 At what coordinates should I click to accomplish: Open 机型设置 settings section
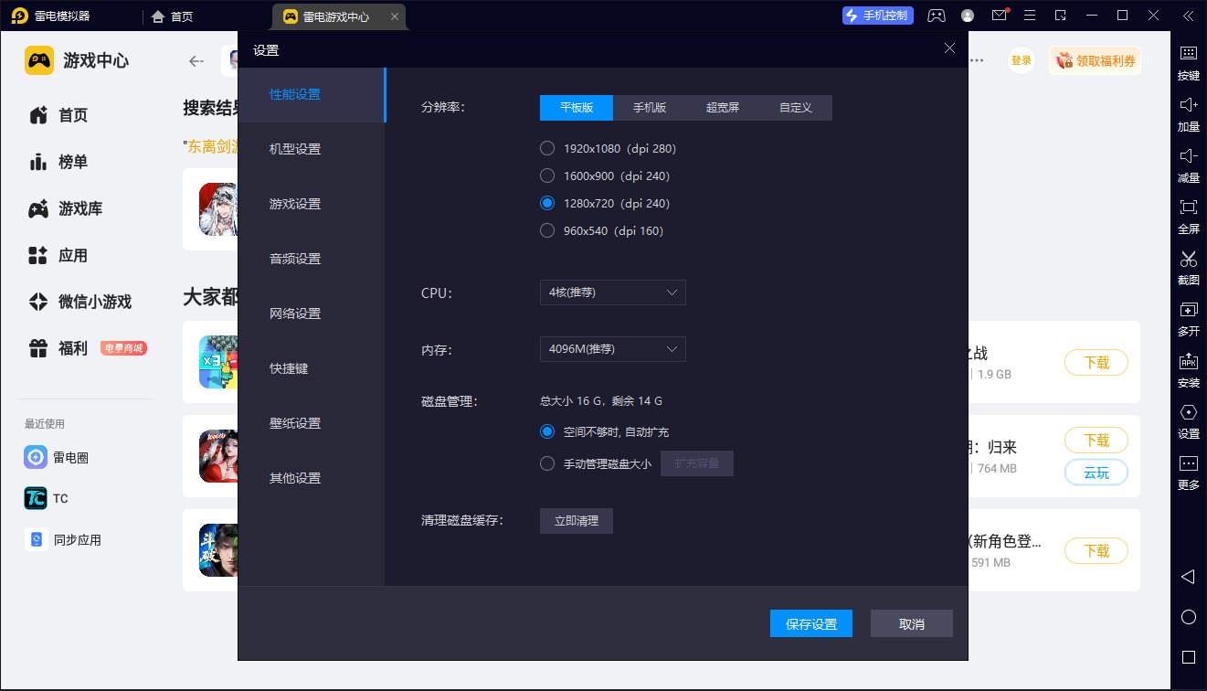tap(312, 149)
